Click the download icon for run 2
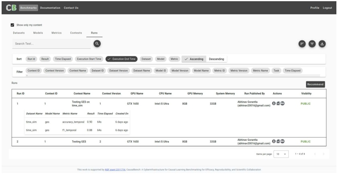338x175 pixels. point(274,141)
